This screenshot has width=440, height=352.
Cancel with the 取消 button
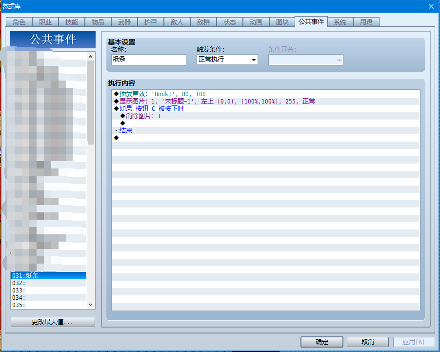(368, 342)
